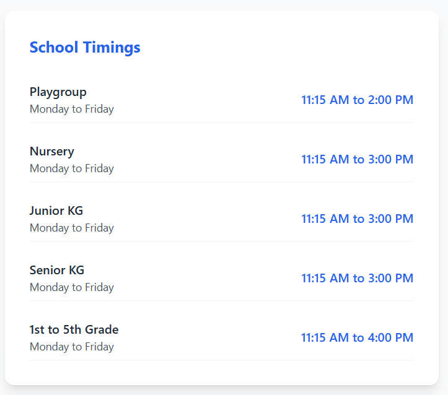Select the Playgroup label
This screenshot has height=395, width=448.
[58, 92]
